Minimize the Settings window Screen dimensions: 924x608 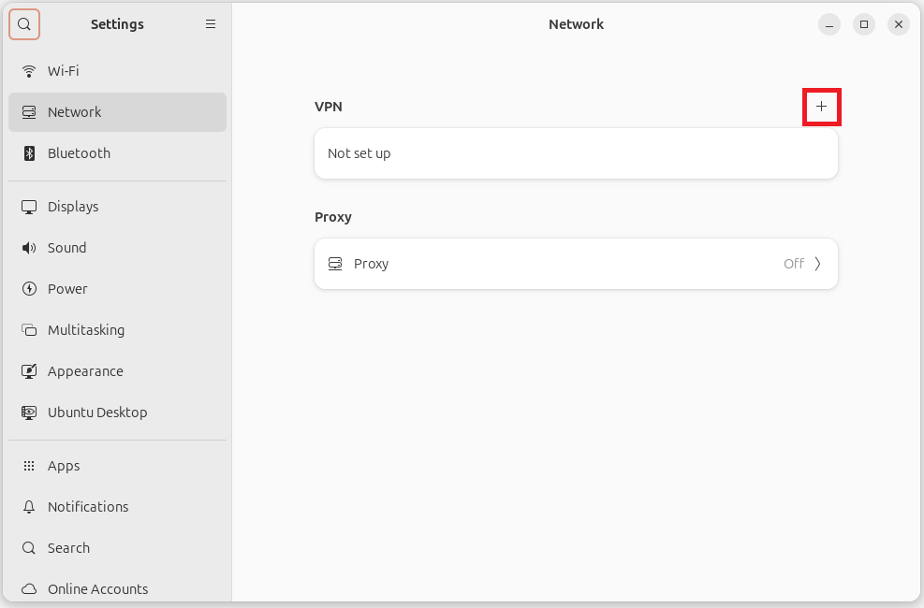pyautogui.click(x=829, y=24)
